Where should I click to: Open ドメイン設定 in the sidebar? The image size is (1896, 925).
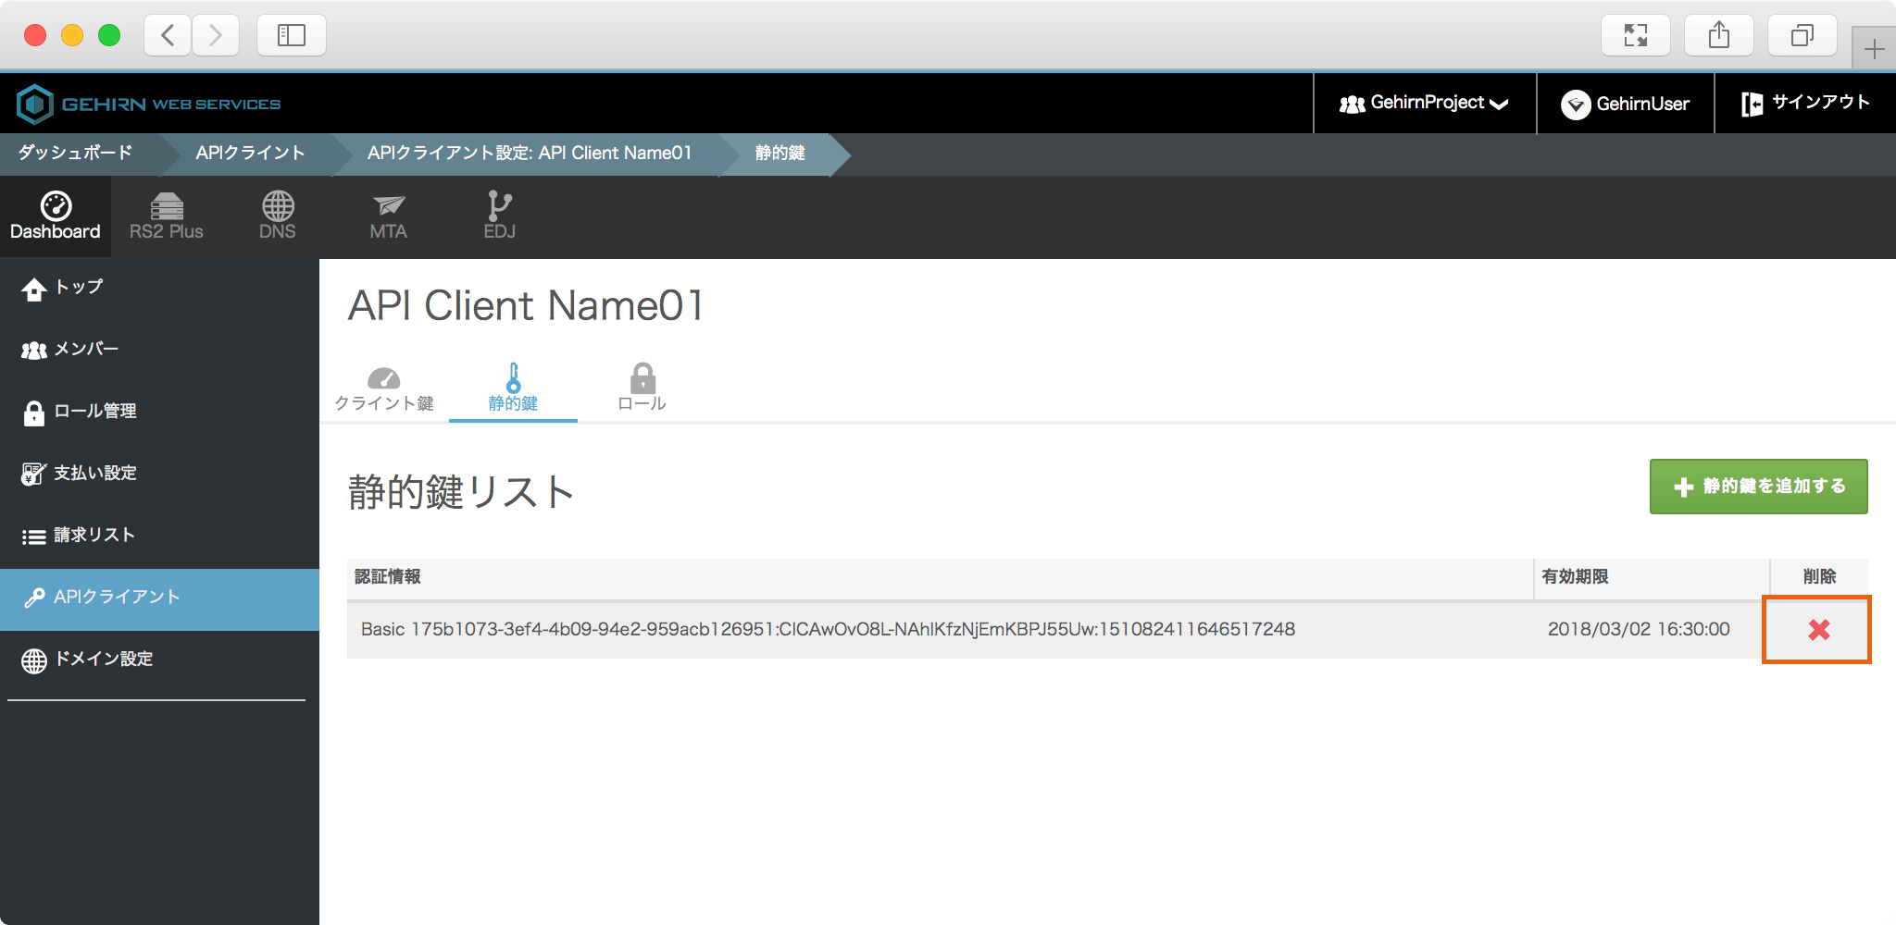(103, 660)
